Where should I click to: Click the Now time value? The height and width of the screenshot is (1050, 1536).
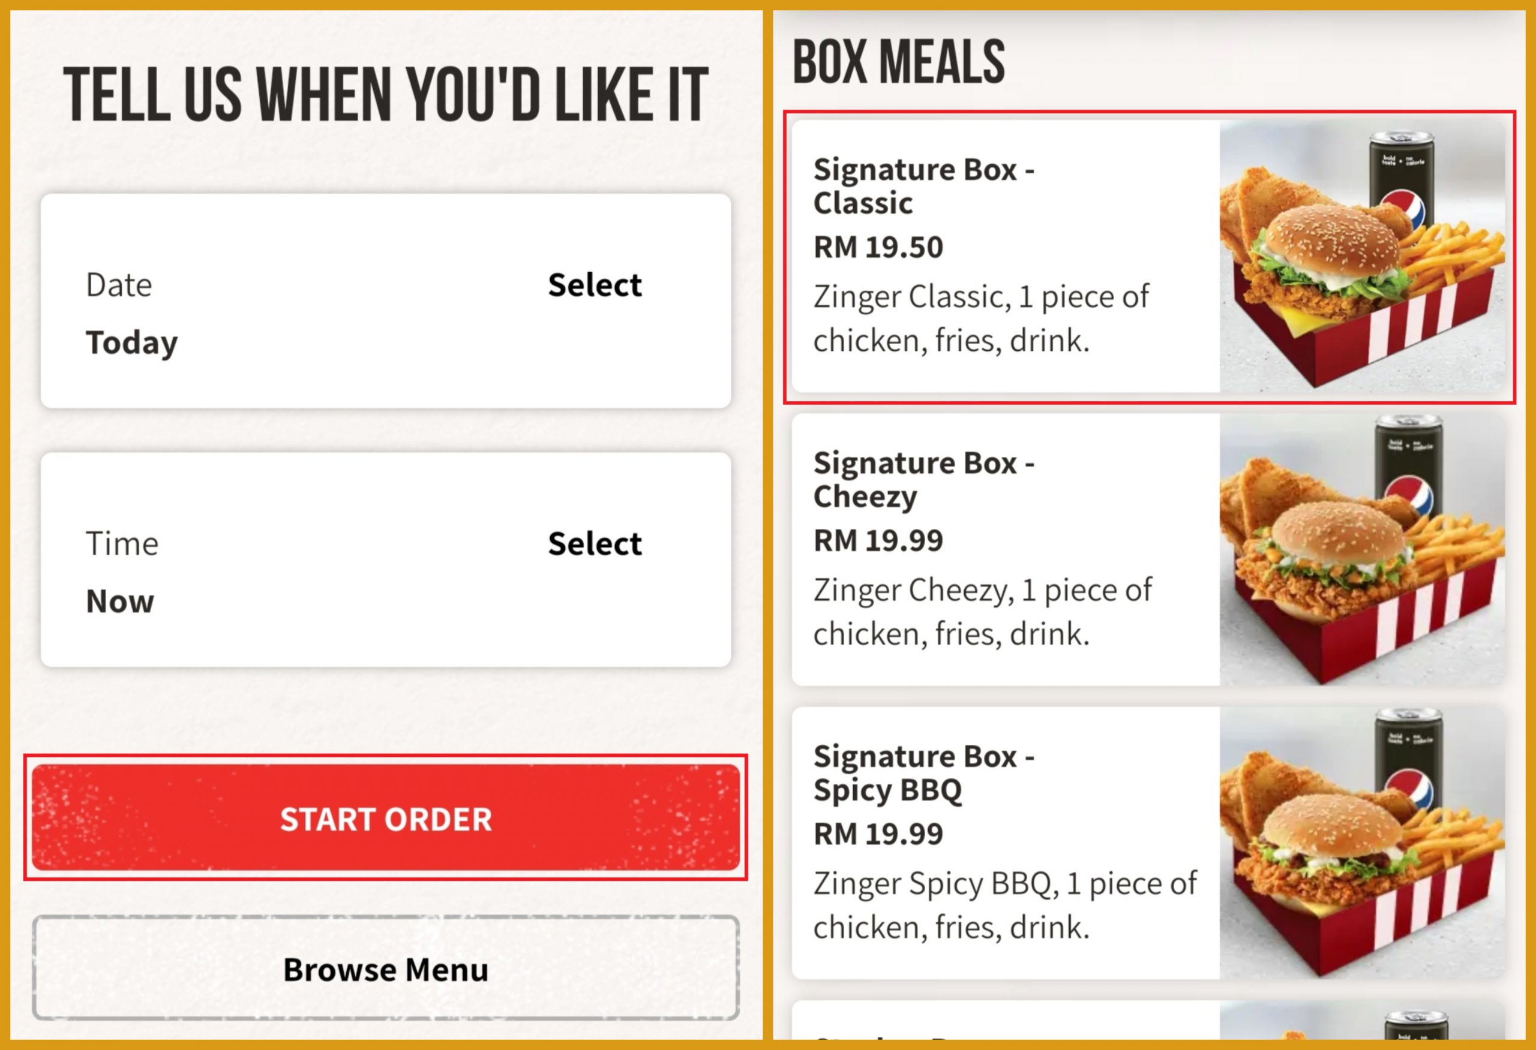pos(119,601)
